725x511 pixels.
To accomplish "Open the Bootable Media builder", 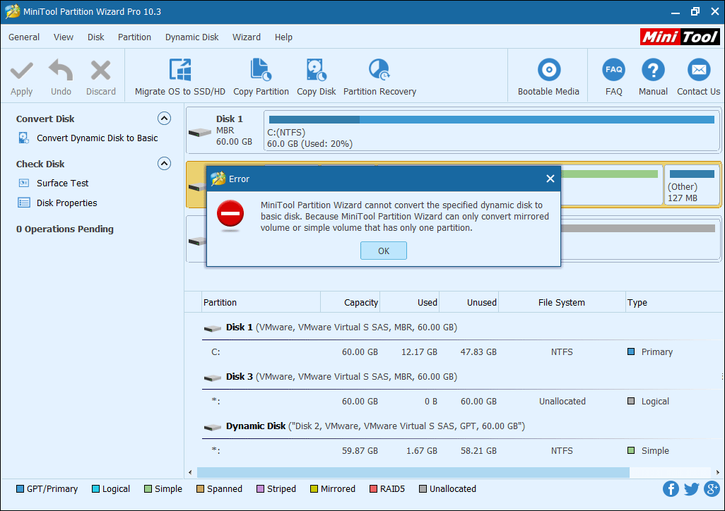I will point(548,71).
